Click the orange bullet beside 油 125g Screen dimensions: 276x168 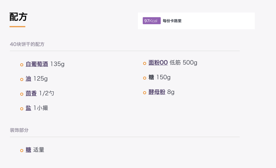(x=22, y=79)
